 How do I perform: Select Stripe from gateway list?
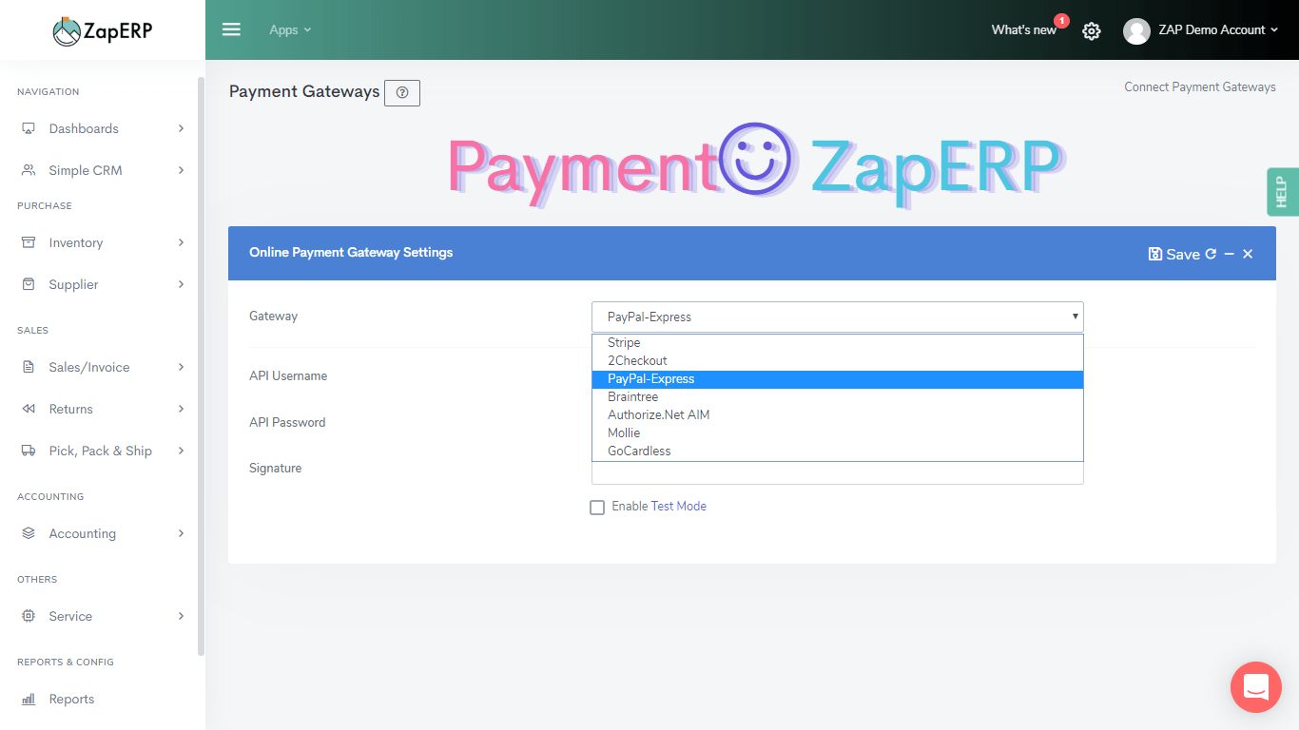click(837, 343)
